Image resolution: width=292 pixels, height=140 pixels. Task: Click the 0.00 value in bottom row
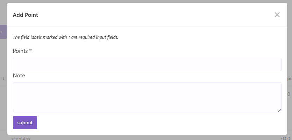coord(285,138)
